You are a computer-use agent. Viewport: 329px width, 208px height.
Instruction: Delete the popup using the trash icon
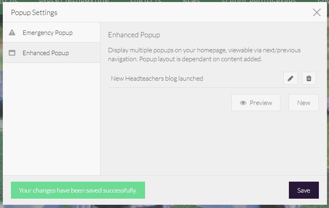coord(309,79)
